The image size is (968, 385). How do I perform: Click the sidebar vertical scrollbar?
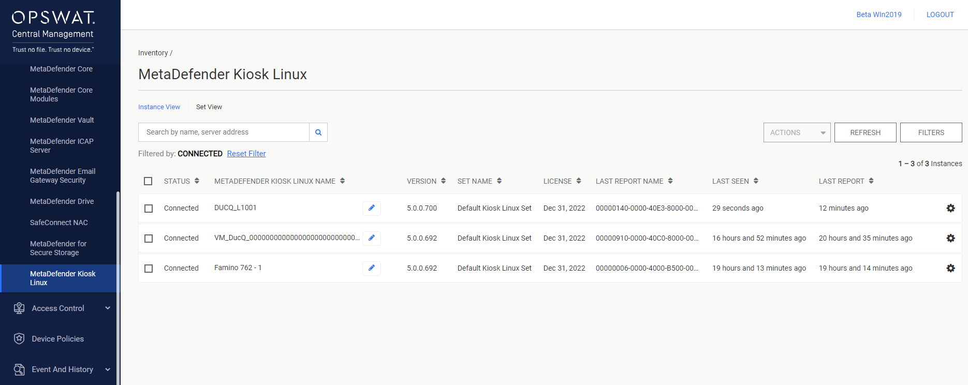[118, 288]
